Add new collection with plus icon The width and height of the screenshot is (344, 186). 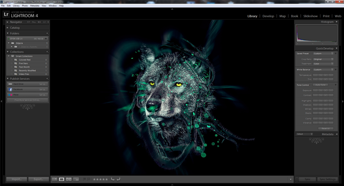[x=47, y=52]
